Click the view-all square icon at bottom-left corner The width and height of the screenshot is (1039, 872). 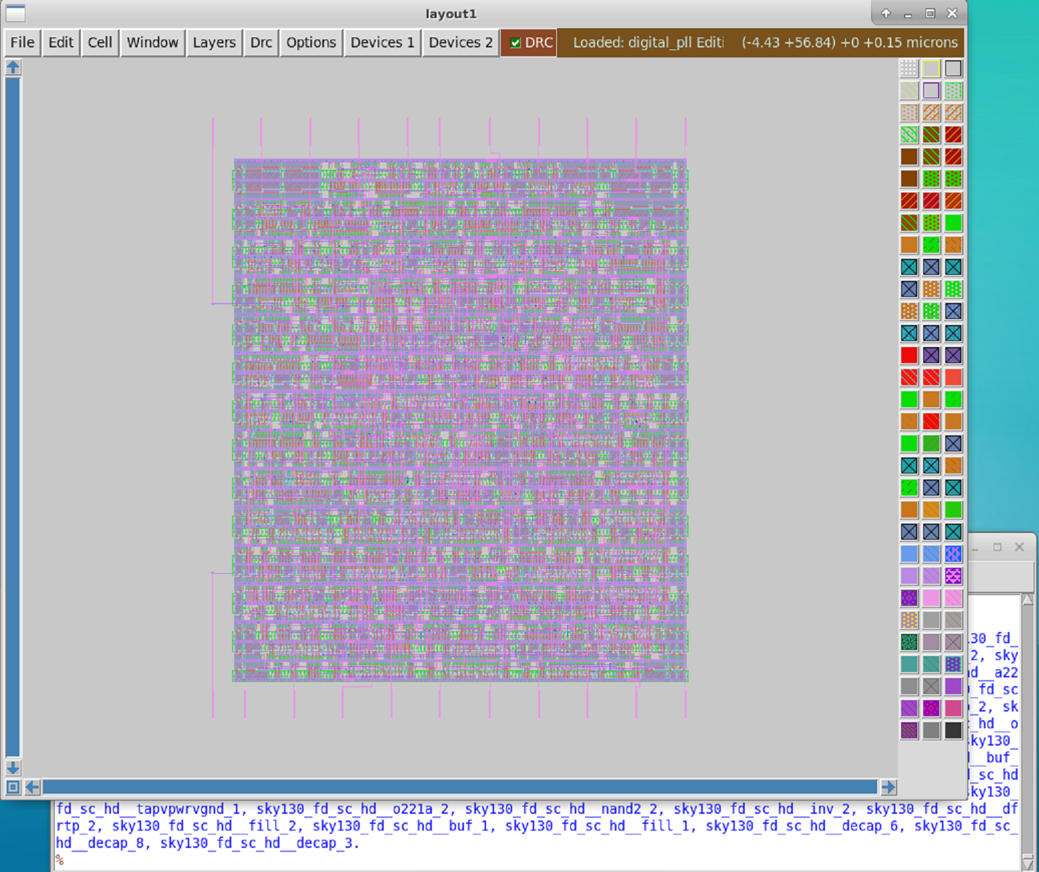point(13,787)
